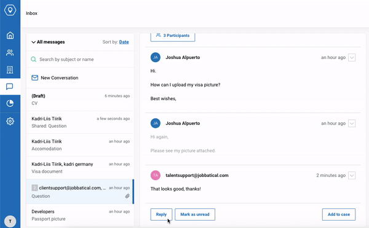The image size is (369, 228).
Task: Click the search magnifier icon
Action: point(34,59)
